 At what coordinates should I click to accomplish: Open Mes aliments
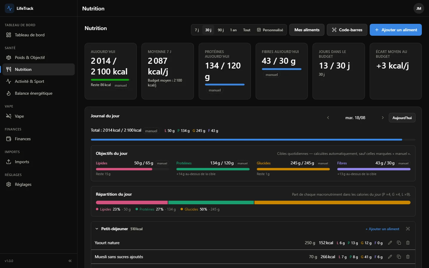[x=307, y=30]
